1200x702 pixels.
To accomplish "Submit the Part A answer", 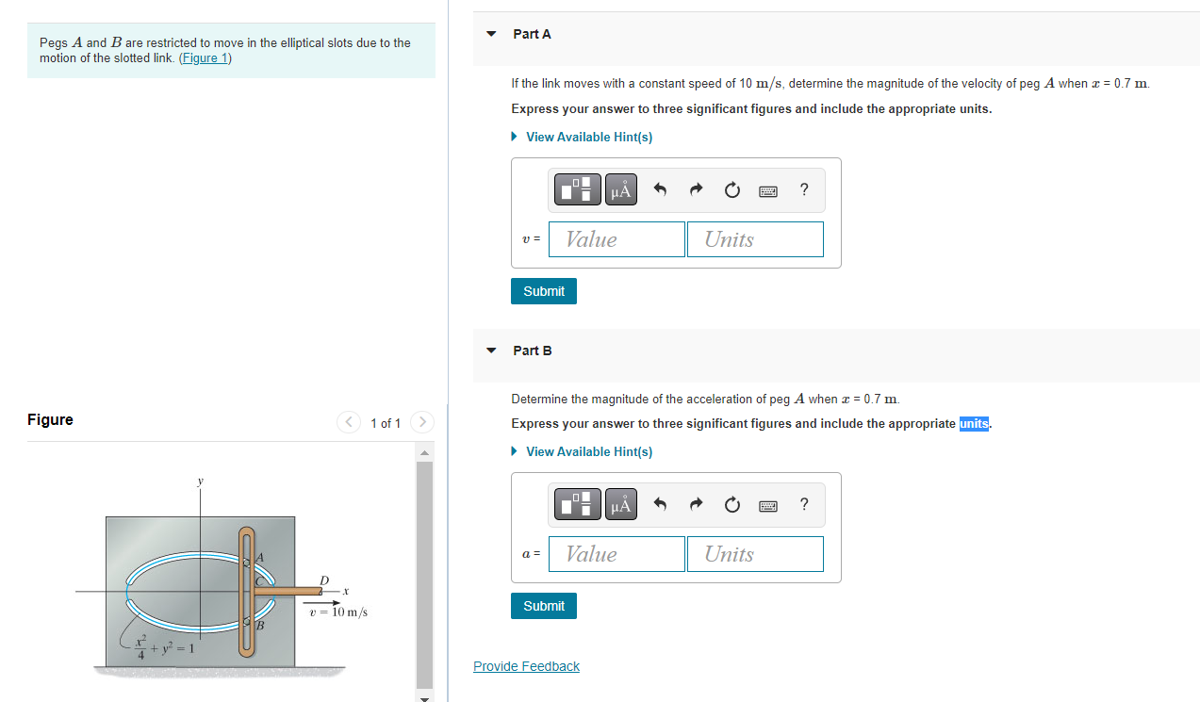I will (543, 290).
